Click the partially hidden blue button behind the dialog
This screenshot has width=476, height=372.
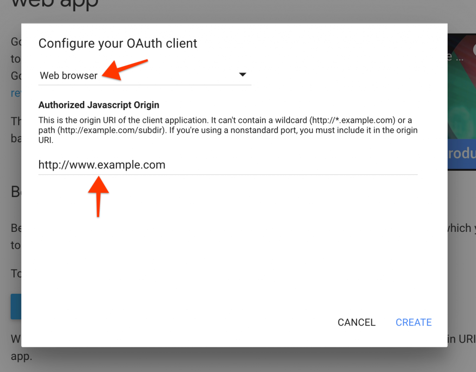[x=16, y=306]
